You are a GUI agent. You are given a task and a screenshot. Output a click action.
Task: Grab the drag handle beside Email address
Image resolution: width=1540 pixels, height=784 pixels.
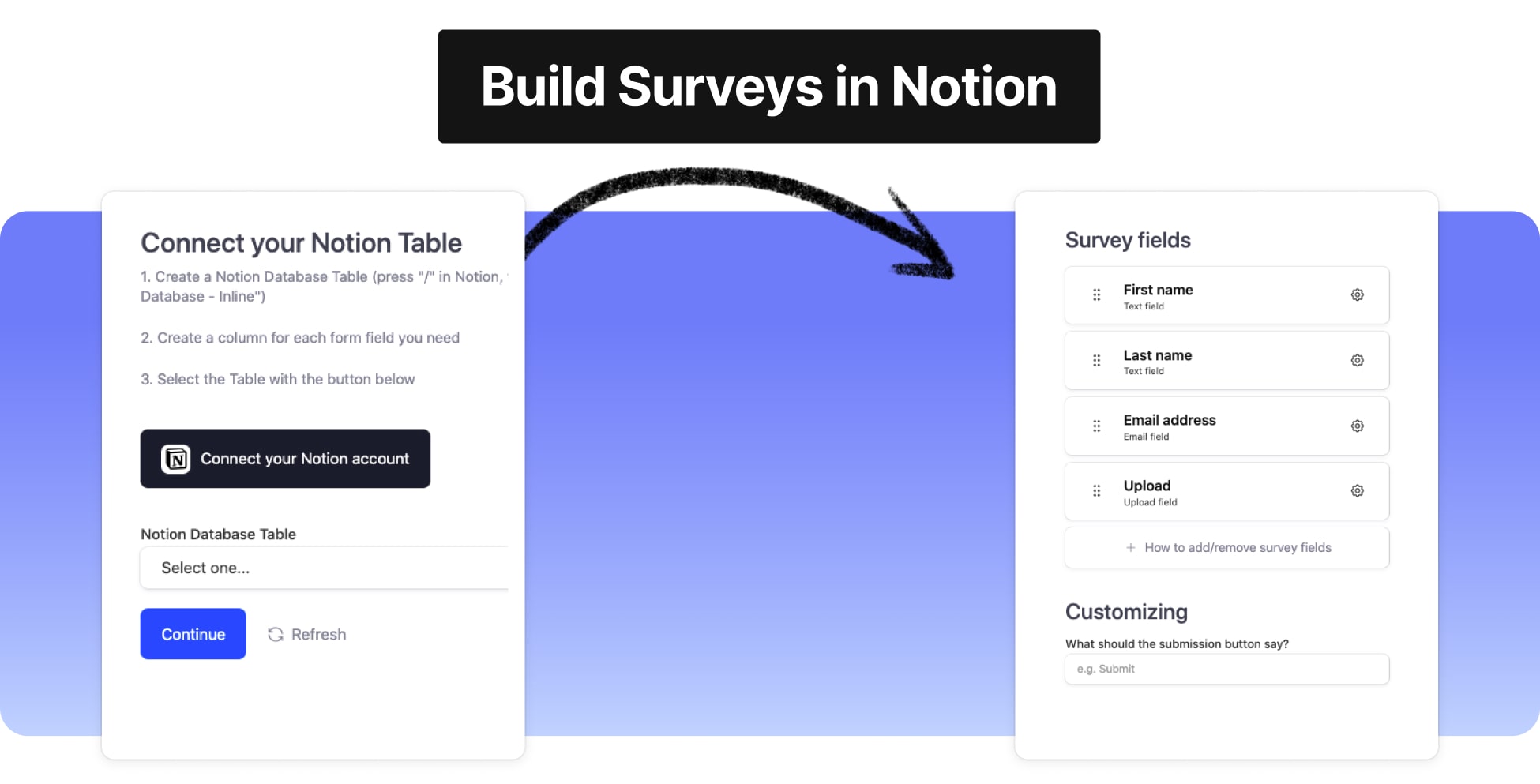(1096, 426)
